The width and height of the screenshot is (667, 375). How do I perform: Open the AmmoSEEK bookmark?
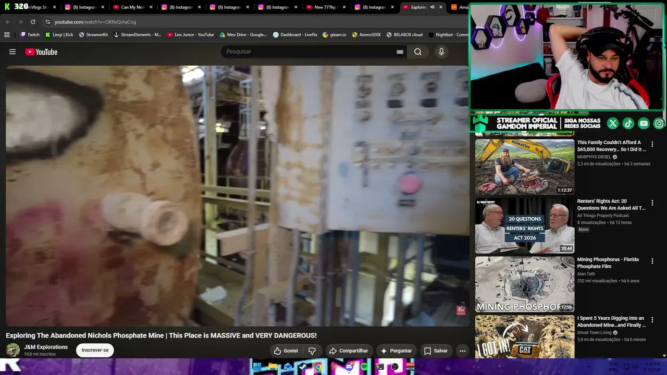pyautogui.click(x=366, y=35)
